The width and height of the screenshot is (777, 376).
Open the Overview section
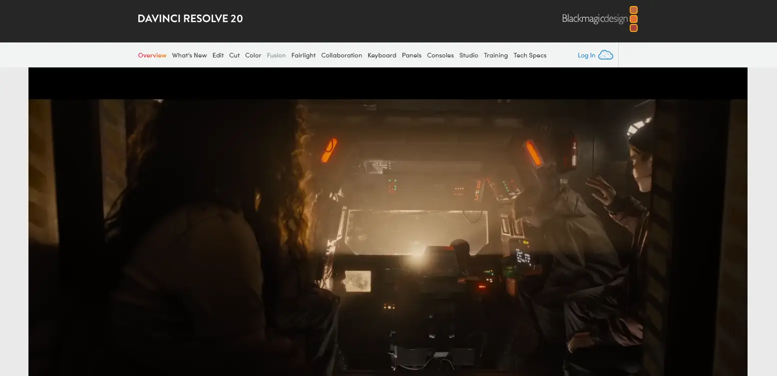(152, 55)
